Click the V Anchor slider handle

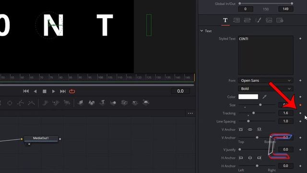(x=257, y=137)
